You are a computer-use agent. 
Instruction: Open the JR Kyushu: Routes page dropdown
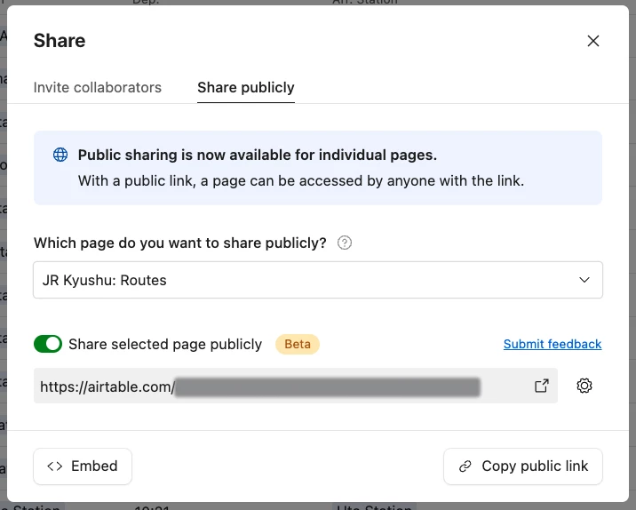pyautogui.click(x=318, y=280)
